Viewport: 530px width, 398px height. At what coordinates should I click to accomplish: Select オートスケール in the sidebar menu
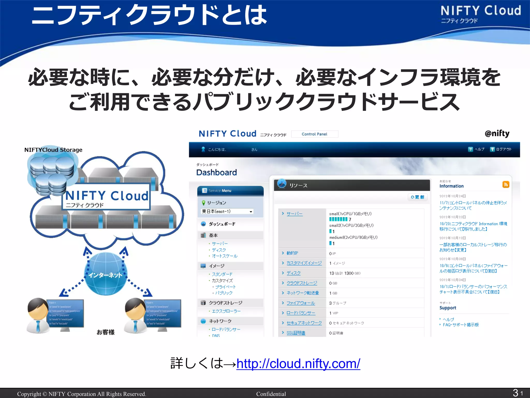click(x=225, y=256)
